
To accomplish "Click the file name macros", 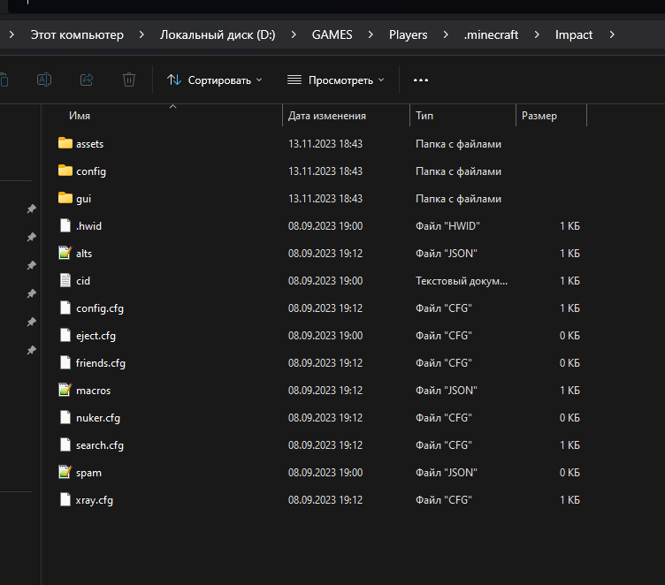I will point(94,391).
